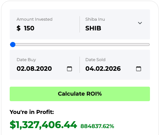Select the SHIB ticker text
Image resolution: width=160 pixels, height=135 pixels.
click(93, 28)
